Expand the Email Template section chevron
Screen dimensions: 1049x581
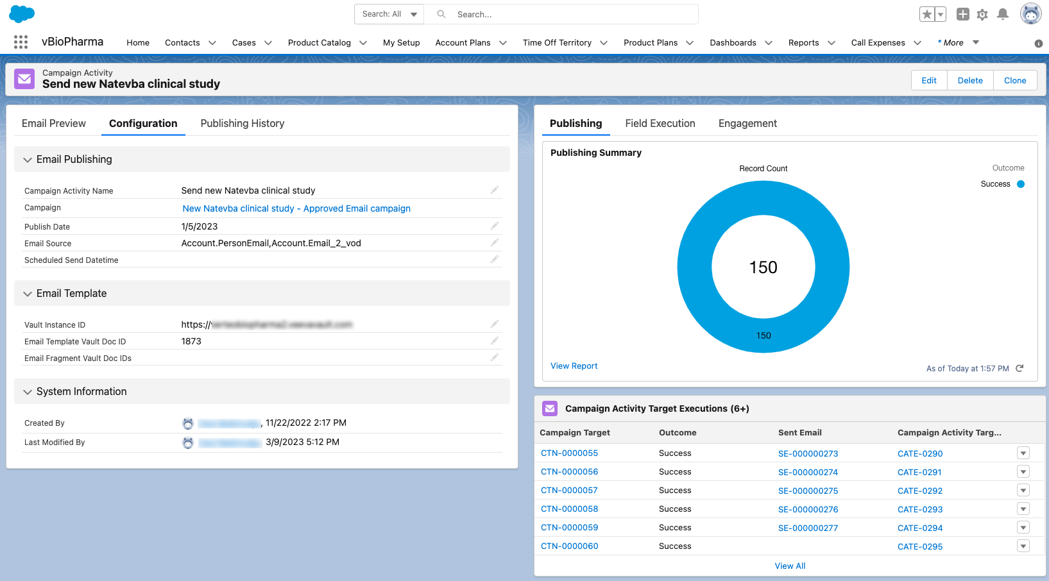28,294
